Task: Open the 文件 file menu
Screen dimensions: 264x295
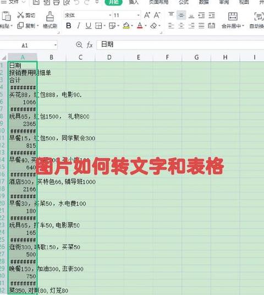Action: click(x=13, y=2)
